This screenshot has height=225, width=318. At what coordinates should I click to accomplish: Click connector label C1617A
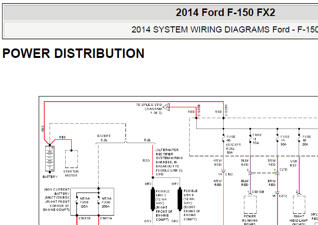pos(106,218)
